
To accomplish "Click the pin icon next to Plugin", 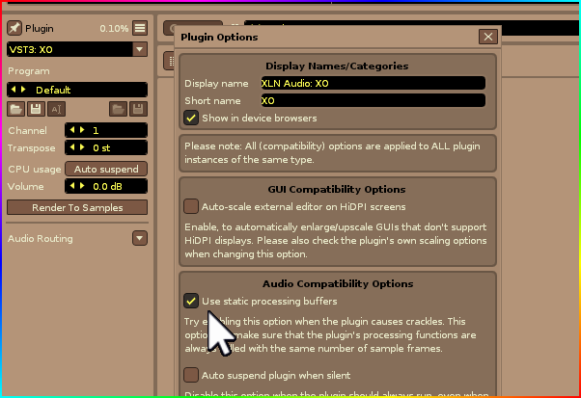I will pyautogui.click(x=14, y=28).
